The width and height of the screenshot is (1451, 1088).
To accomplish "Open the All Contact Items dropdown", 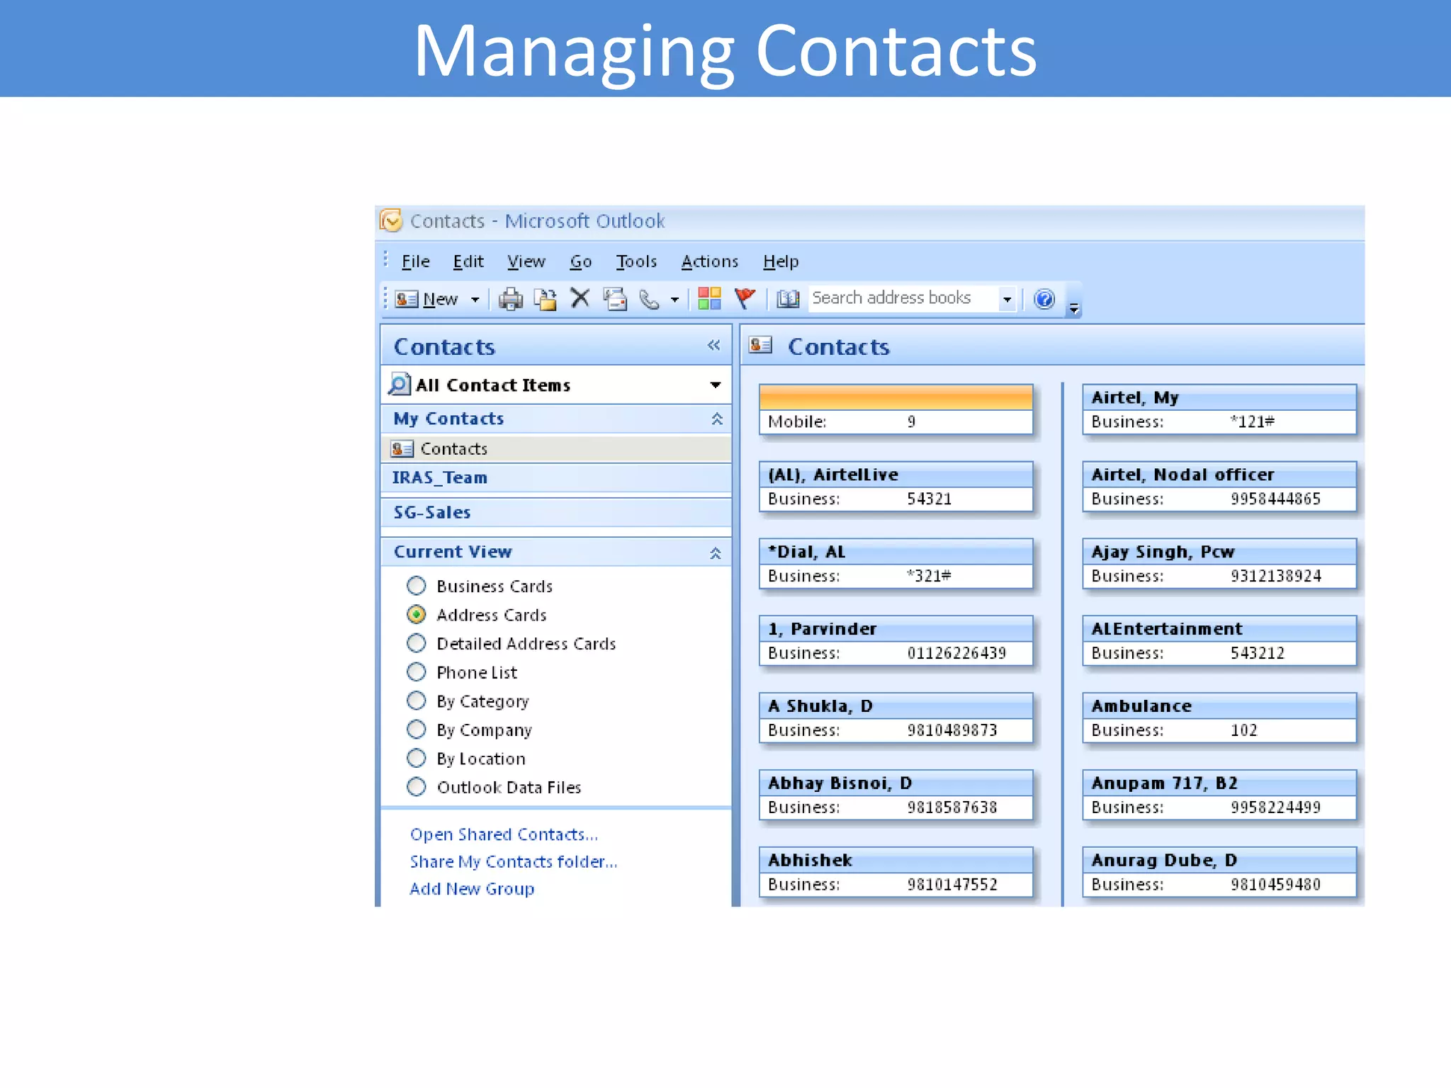I will pos(716,385).
